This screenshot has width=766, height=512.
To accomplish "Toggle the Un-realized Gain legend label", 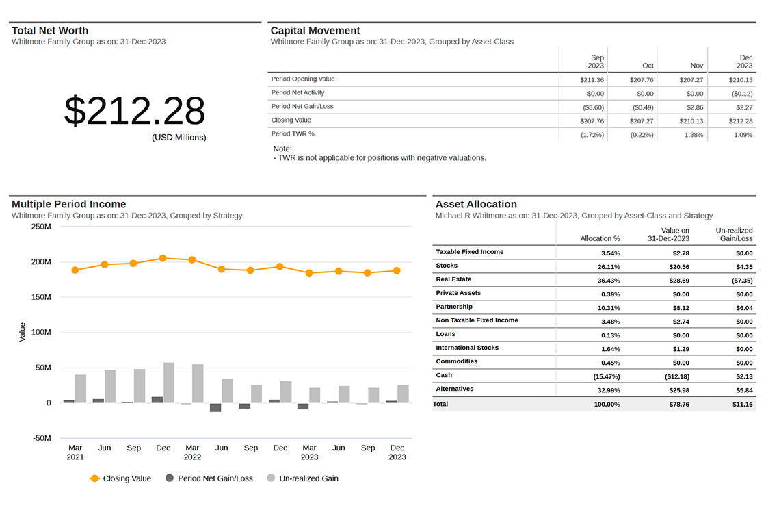I will [x=308, y=478].
